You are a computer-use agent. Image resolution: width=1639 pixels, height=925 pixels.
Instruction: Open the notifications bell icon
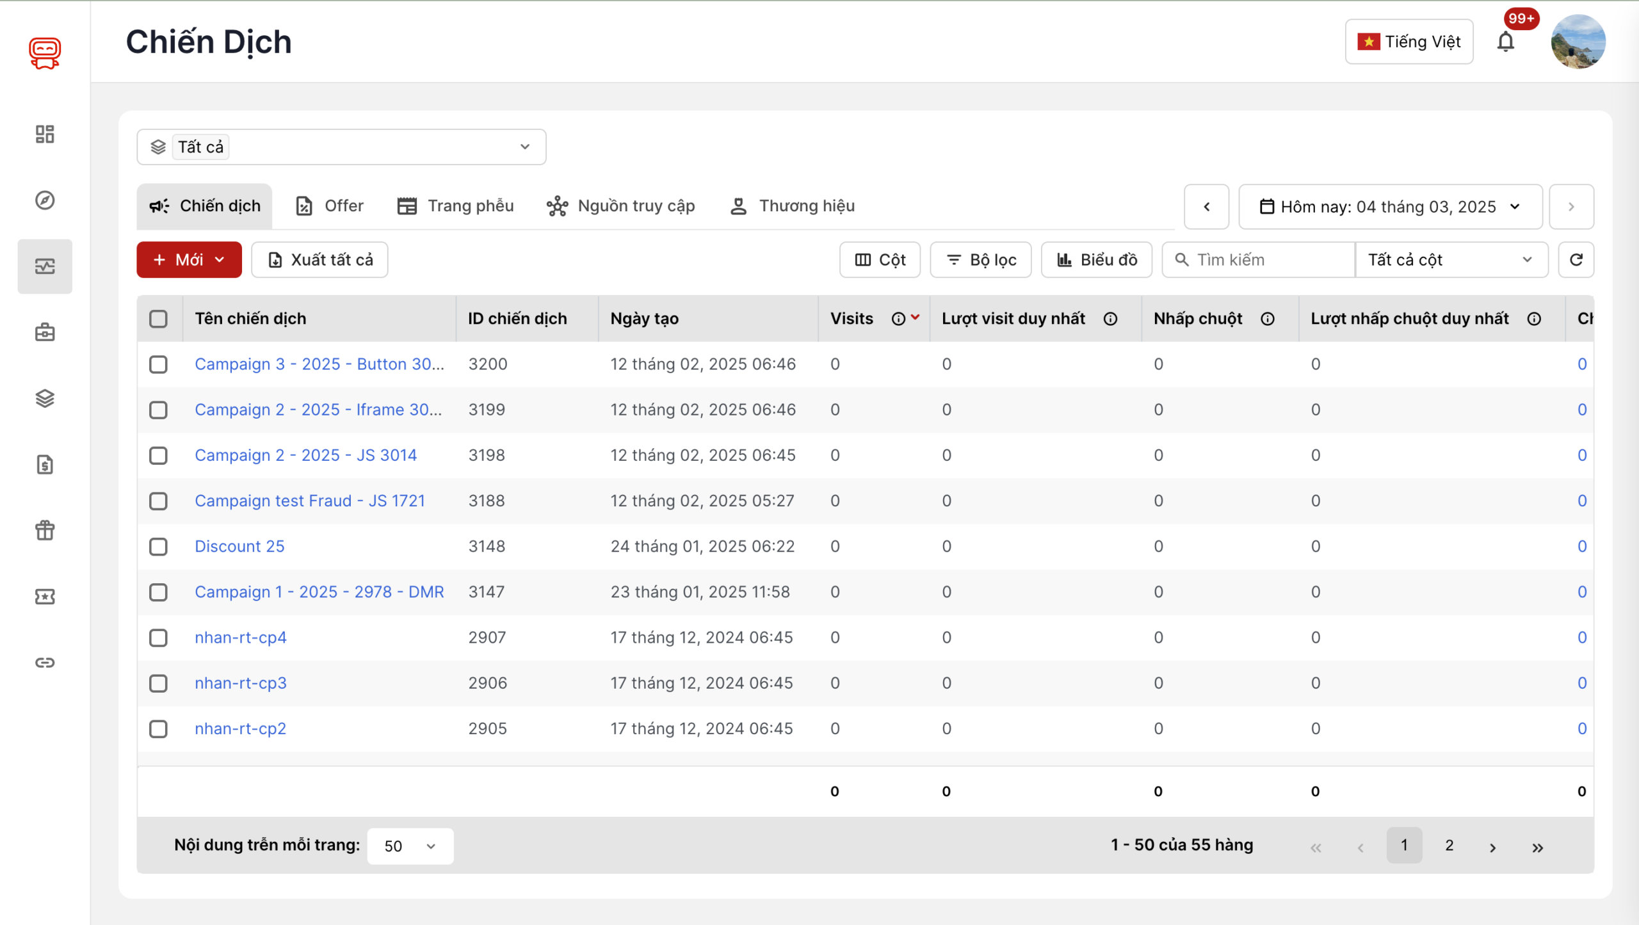tap(1505, 42)
